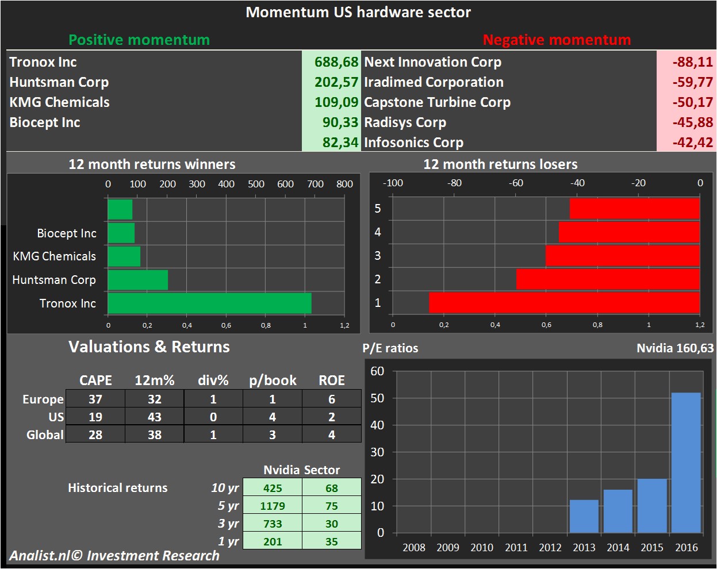Select the 82,34 momentum value
Image resolution: width=717 pixels, height=569 pixels.
click(x=340, y=143)
